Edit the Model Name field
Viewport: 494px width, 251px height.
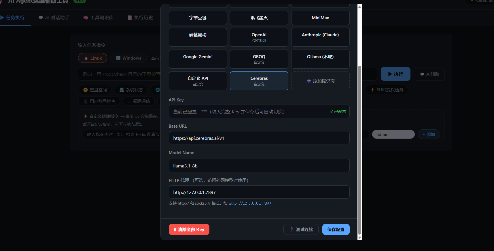(259, 166)
